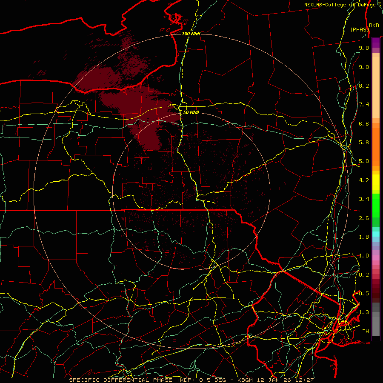Click the KBGM station identifier
This screenshot has width=383, height=383.
click(x=245, y=380)
